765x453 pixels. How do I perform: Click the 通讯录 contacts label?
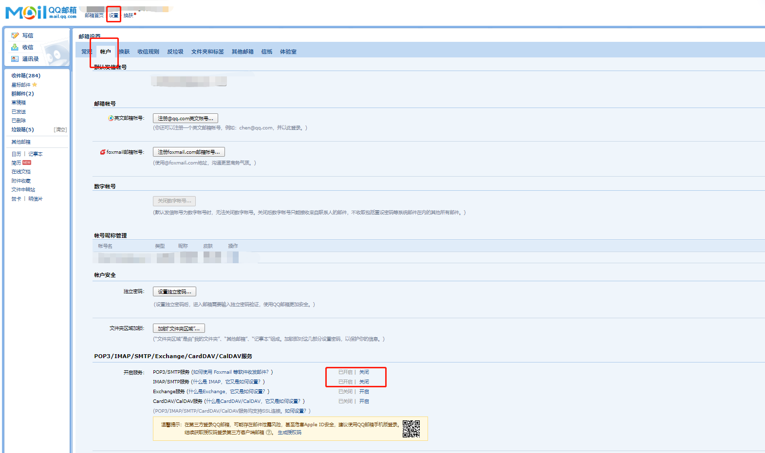[x=30, y=59]
